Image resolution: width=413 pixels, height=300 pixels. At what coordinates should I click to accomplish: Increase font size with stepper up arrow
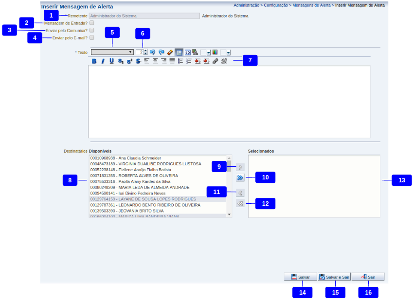146,51
